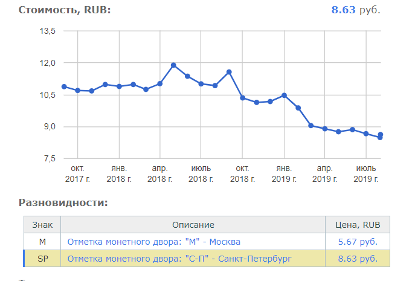The image size is (415, 281).
Task: Click the 'Стоимость, RUB:' heading
Action: [x=65, y=10]
